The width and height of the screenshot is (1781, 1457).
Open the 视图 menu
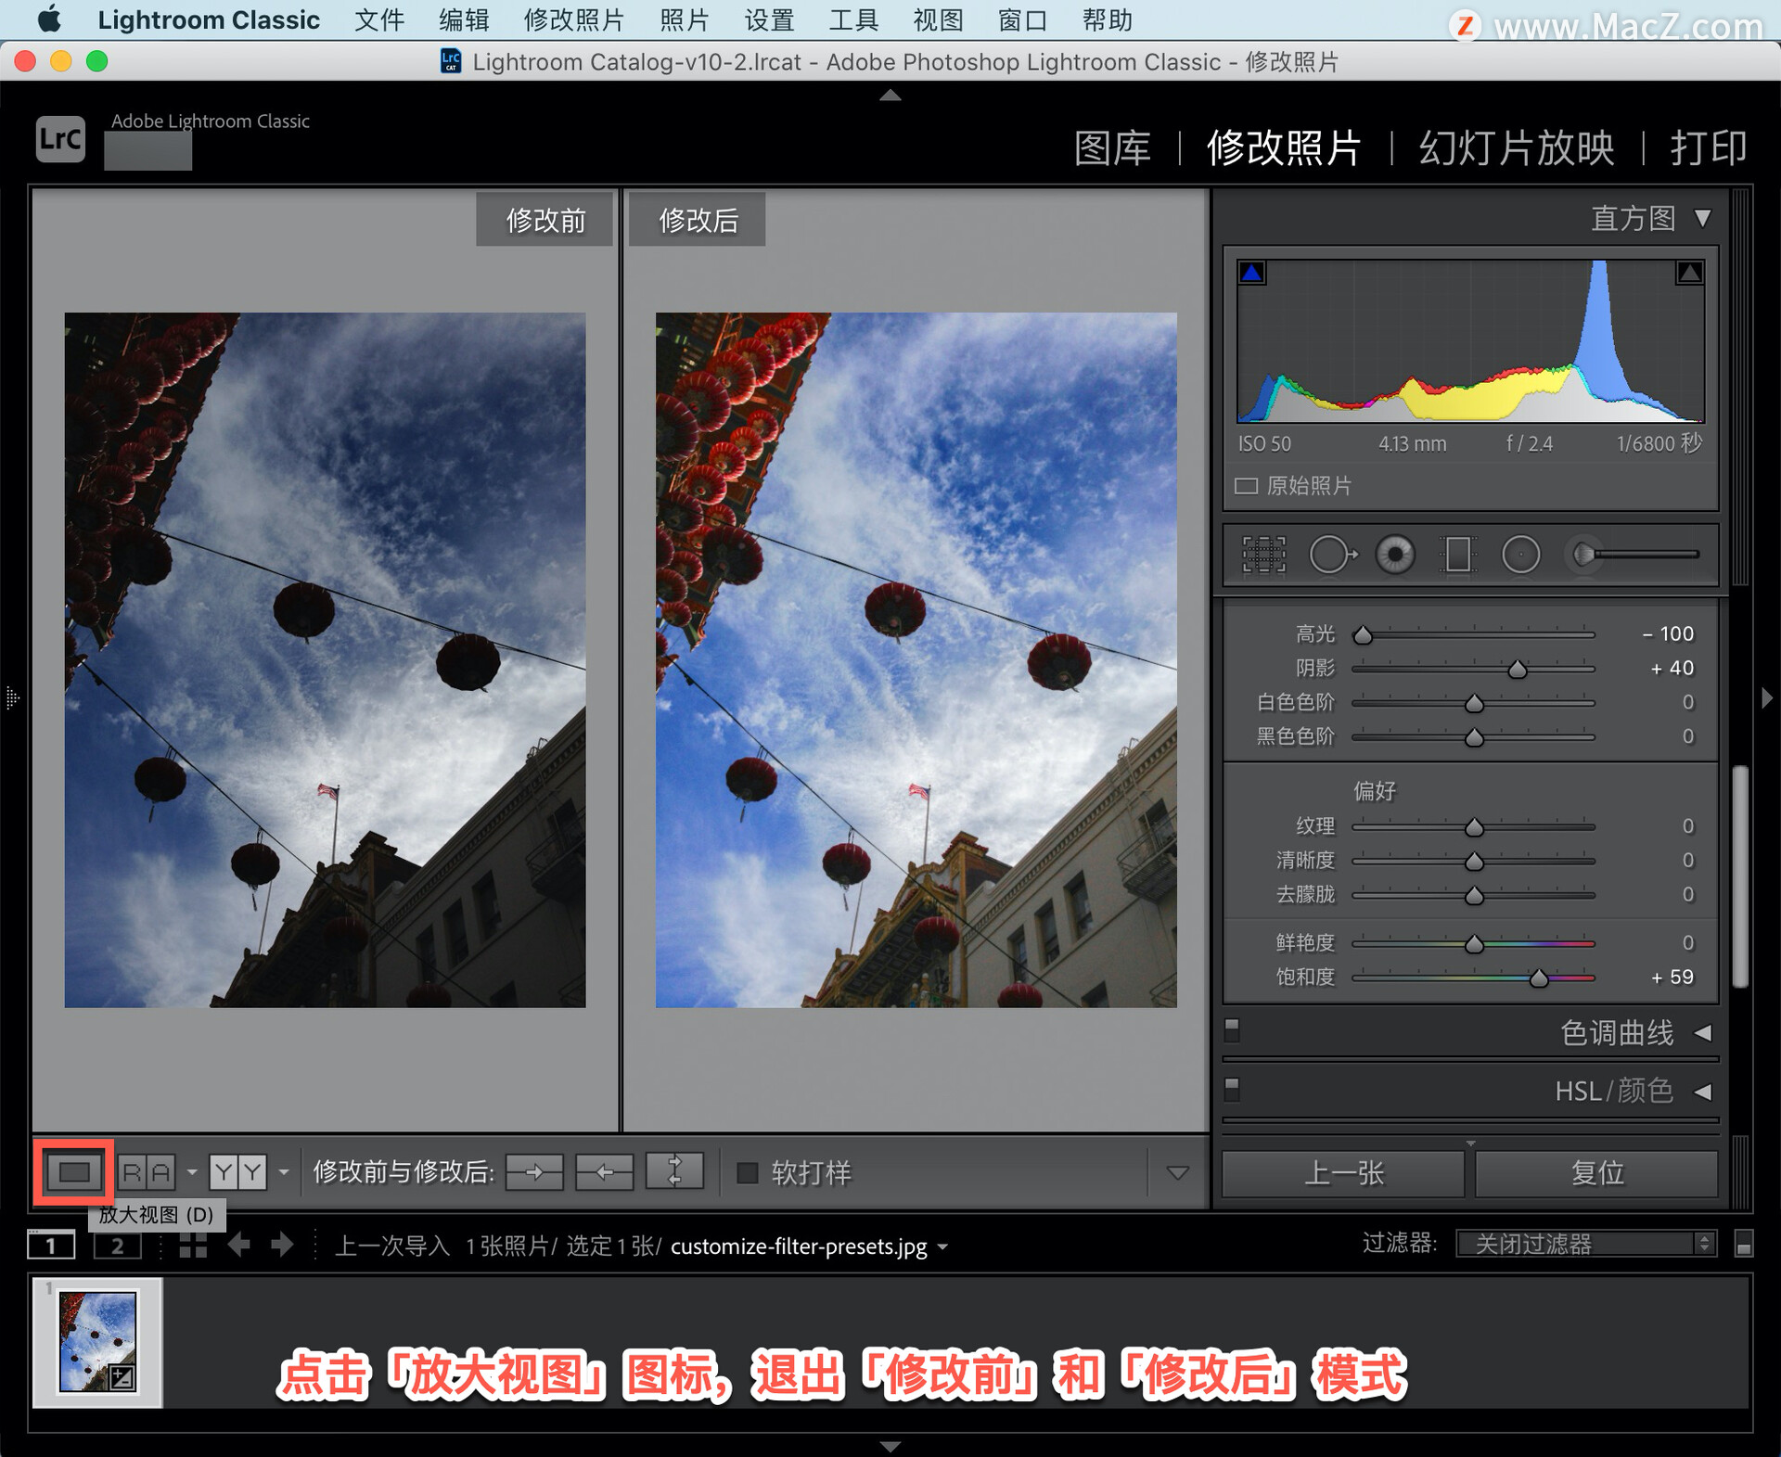coord(938,20)
